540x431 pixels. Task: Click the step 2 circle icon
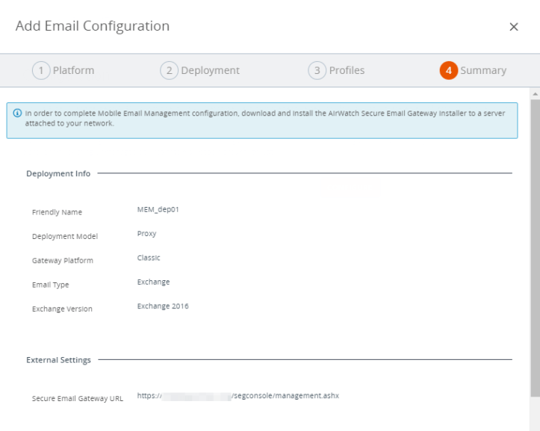click(169, 70)
